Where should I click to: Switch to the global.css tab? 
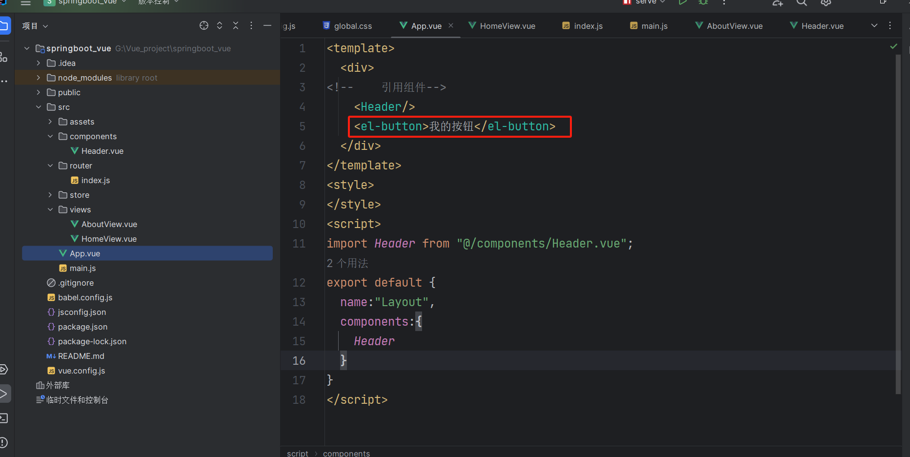point(347,26)
